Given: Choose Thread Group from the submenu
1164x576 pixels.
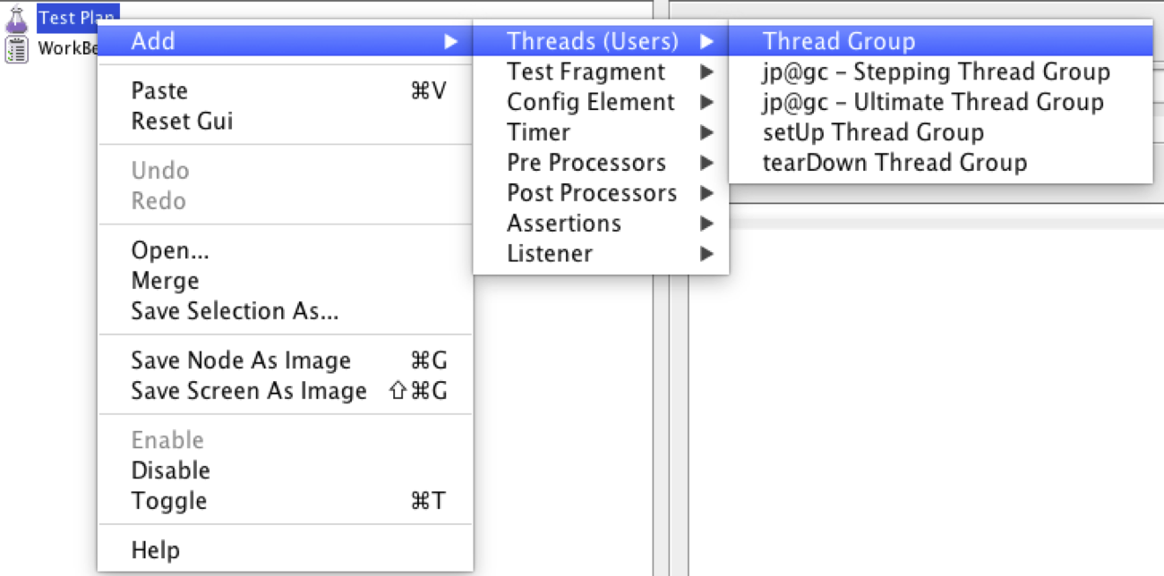Looking at the screenshot, I should [x=839, y=41].
